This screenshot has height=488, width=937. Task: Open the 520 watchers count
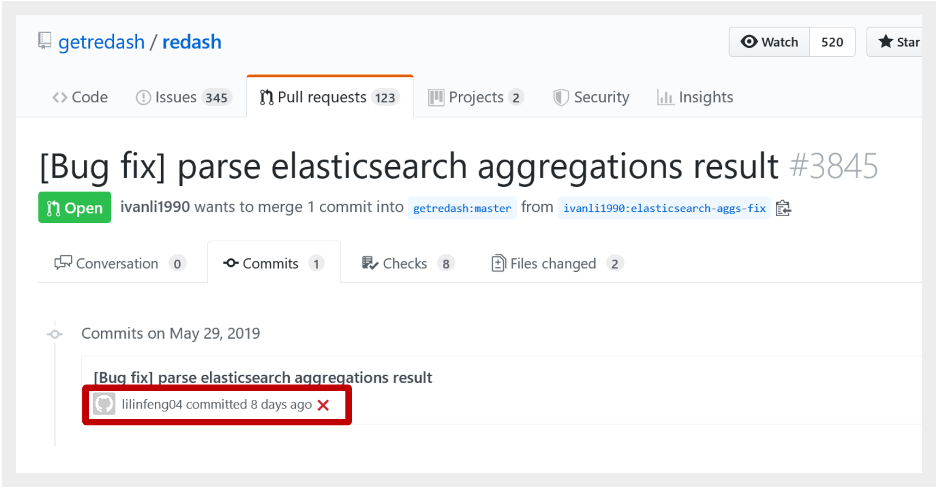(832, 42)
